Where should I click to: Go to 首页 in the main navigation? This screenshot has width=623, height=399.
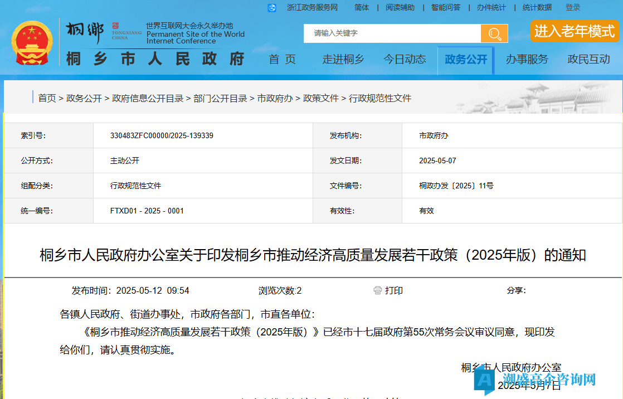[282, 60]
